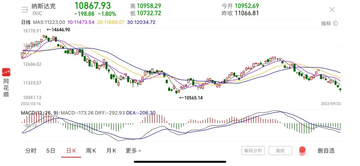Screen dimensions: 360x166
Task: Open 筹码分布 button
Action: point(253,151)
